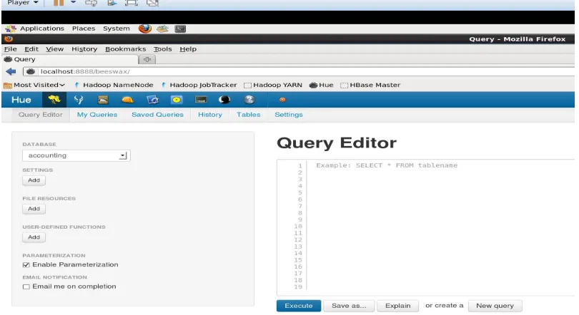
Task: Open the Hue bookmark in bookmarks bar
Action: (x=321, y=85)
